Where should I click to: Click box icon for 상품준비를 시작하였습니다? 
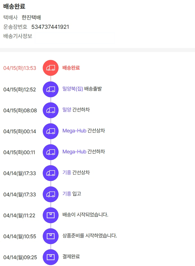(51, 236)
